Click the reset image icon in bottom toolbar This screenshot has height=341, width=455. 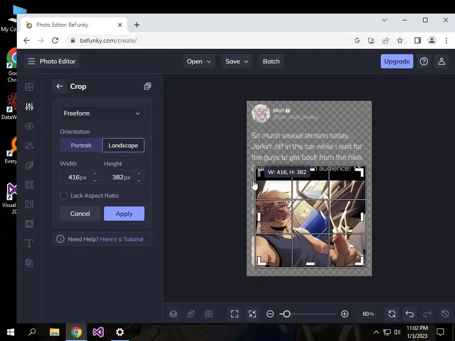click(x=392, y=314)
